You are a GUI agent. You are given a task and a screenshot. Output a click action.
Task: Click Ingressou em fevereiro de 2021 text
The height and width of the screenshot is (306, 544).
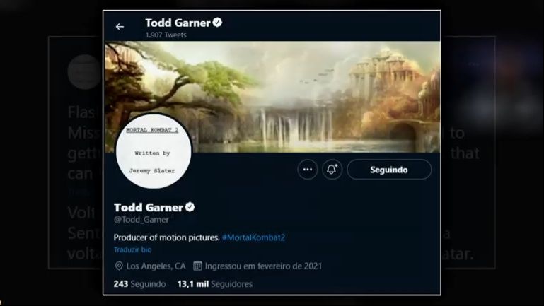[x=263, y=266]
